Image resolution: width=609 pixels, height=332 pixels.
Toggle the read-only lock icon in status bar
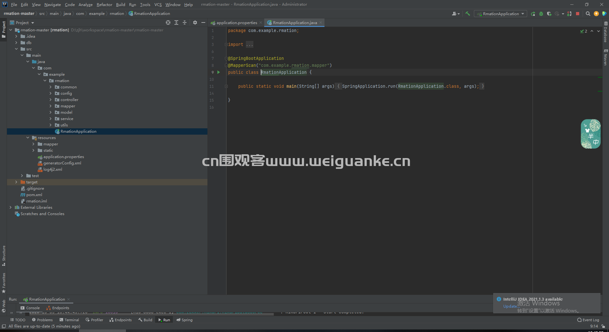pyautogui.click(x=603, y=326)
